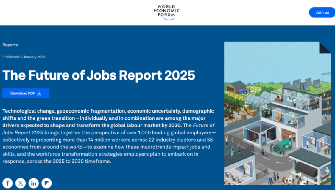Click the Published 7 January 2025 date
The height and width of the screenshot is (190, 335).
[x=24, y=57]
